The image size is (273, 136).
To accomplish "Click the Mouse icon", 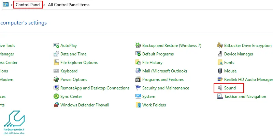I will (220, 71).
